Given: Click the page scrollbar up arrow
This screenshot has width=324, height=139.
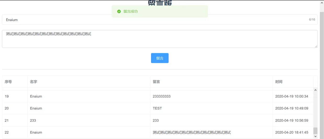Looking at the screenshot, I should 322,2.
